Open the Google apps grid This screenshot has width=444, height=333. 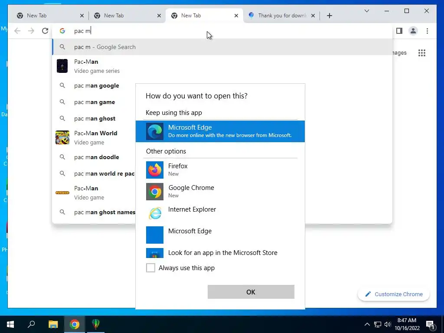[x=421, y=53]
